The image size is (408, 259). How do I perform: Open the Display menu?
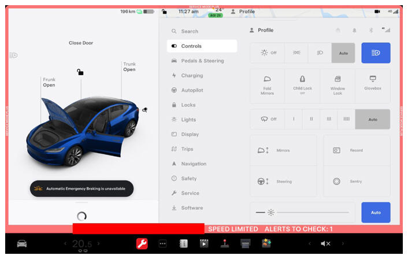click(202, 134)
